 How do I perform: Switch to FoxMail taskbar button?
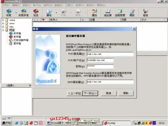(x=117, y=123)
